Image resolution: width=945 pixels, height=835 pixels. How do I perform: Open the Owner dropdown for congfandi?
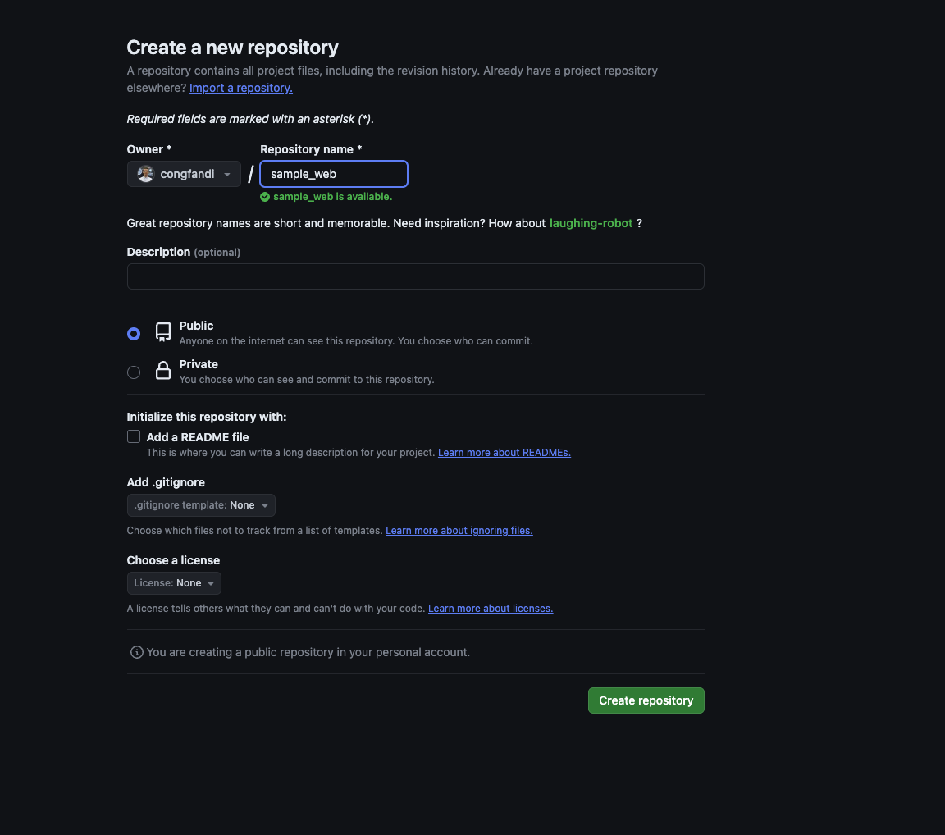(184, 174)
